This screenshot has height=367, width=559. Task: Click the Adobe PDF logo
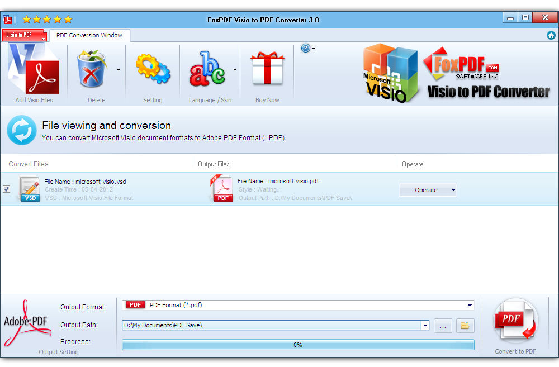[27, 323]
